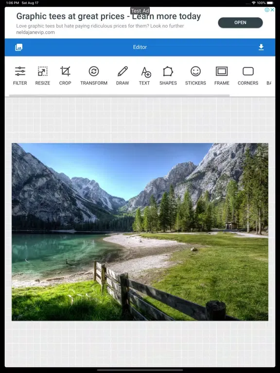Select the Draw pencil tool
The width and height of the screenshot is (280, 373).
click(122, 76)
